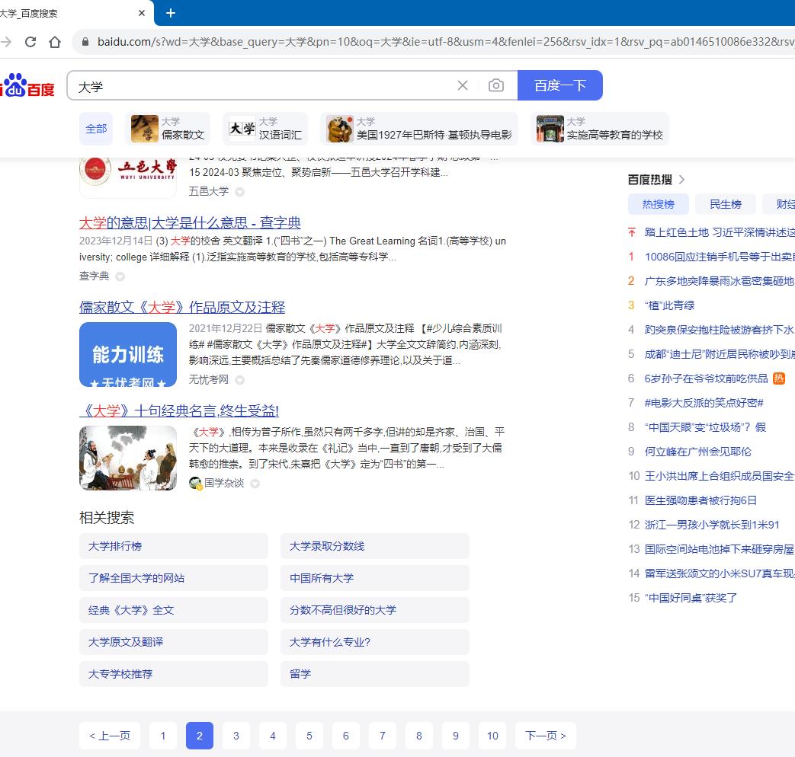
Task: Switch to the 热搜榜 tab
Action: click(x=658, y=204)
